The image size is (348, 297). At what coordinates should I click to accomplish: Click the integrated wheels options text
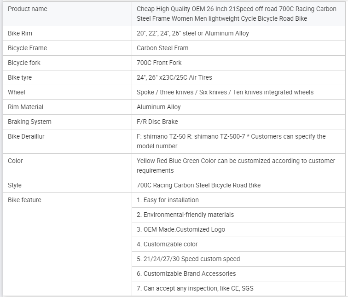tap(225, 92)
